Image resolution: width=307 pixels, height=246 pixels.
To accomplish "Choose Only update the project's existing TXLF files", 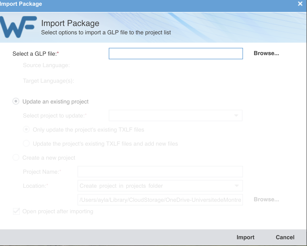I will 26,130.
